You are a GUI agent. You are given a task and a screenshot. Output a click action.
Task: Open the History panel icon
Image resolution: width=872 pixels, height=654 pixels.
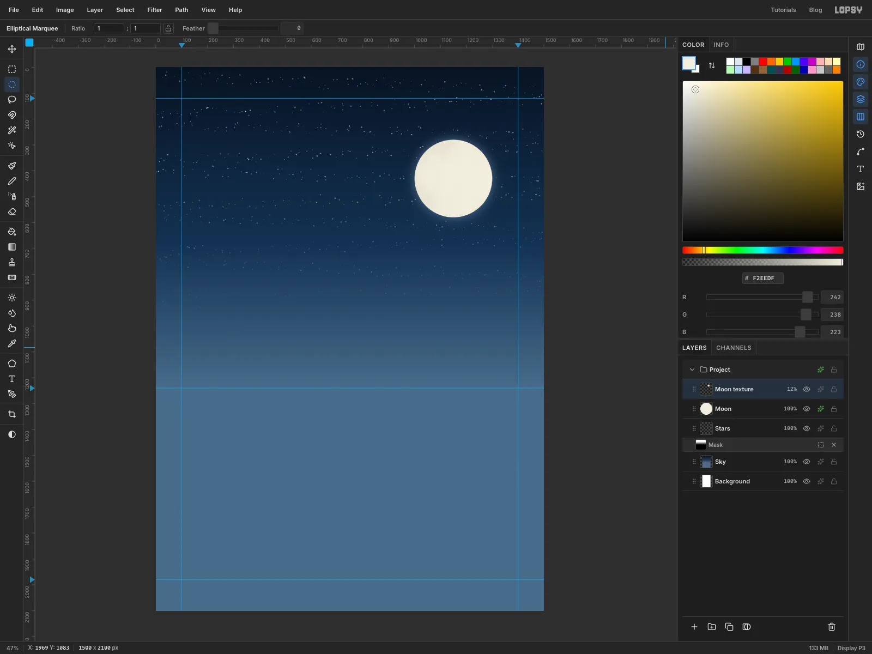(861, 134)
